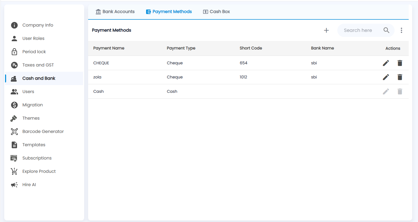
Task: Click the Templates document icon
Action: [14, 145]
